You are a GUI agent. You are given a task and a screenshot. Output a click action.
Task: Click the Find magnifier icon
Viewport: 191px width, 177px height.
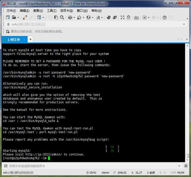(62, 17)
